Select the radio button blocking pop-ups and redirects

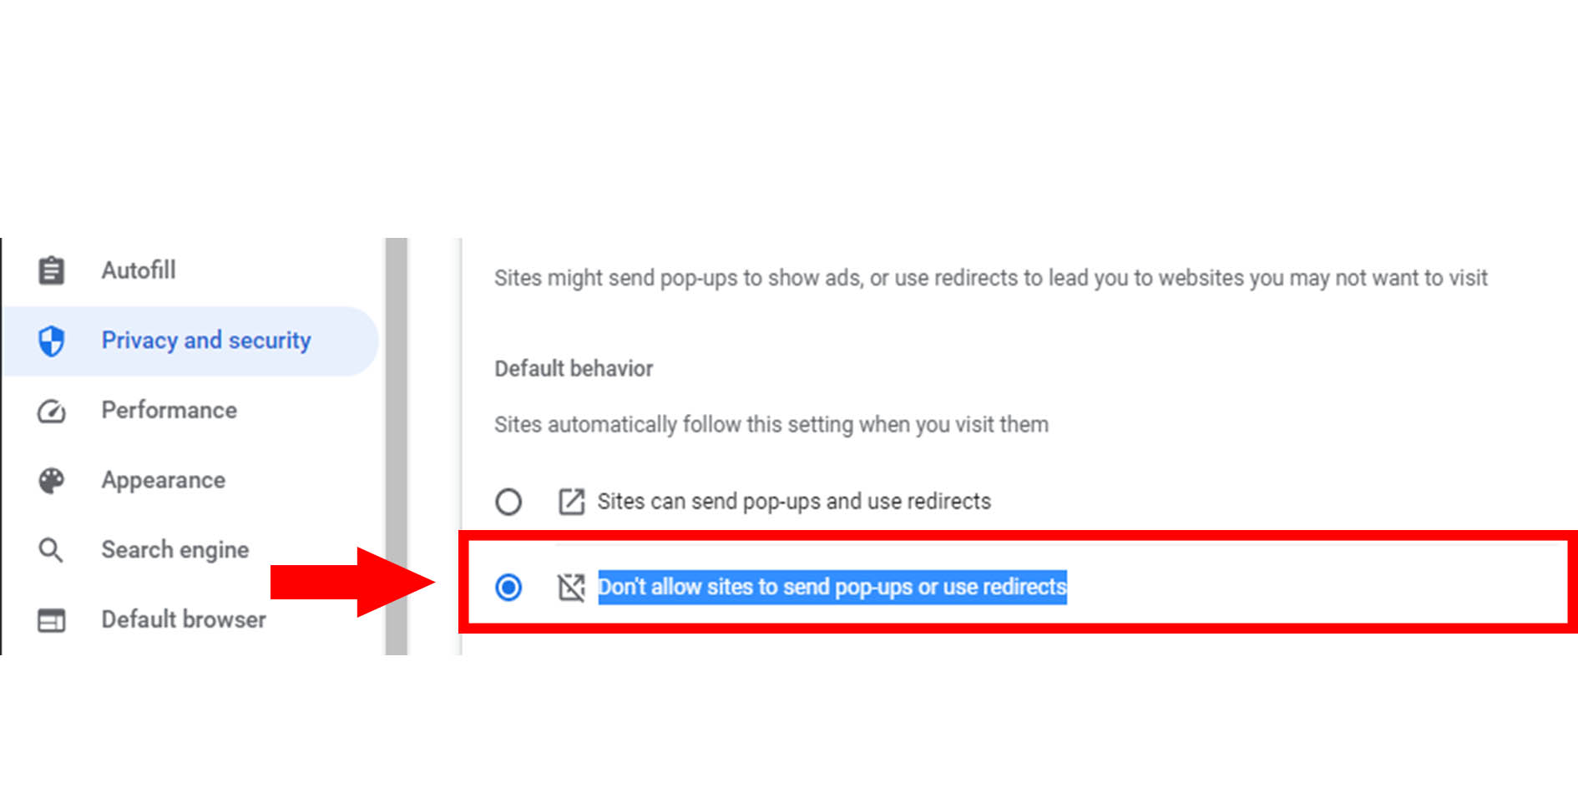508,588
